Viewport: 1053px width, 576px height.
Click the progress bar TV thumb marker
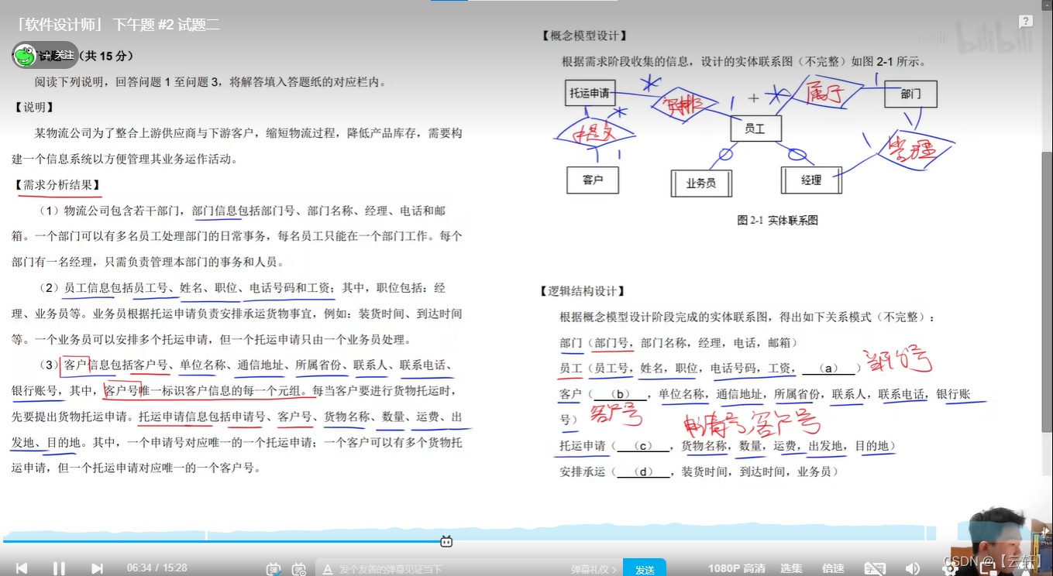coord(446,541)
